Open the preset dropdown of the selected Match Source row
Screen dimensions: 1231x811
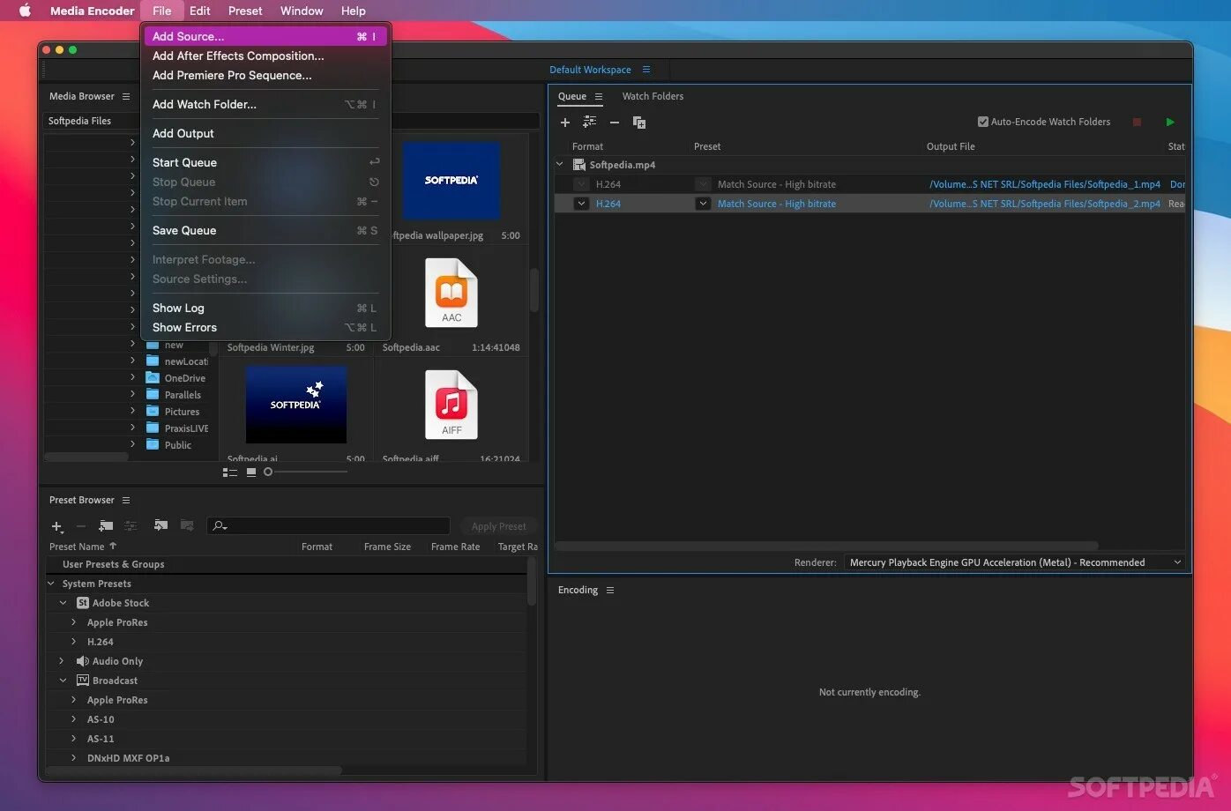(703, 204)
